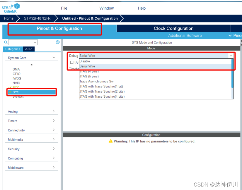Select the Pinout & Configuration tab
The height and width of the screenshot is (190, 242).
[59, 28]
